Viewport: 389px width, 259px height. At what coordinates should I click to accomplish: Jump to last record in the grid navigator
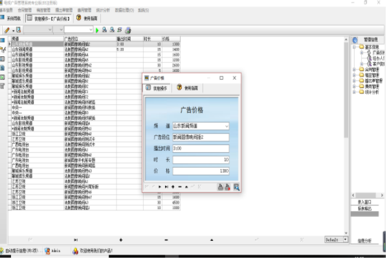click(x=76, y=240)
